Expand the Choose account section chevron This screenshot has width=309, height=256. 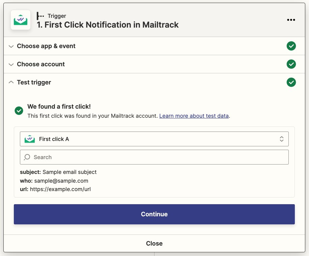[11, 64]
